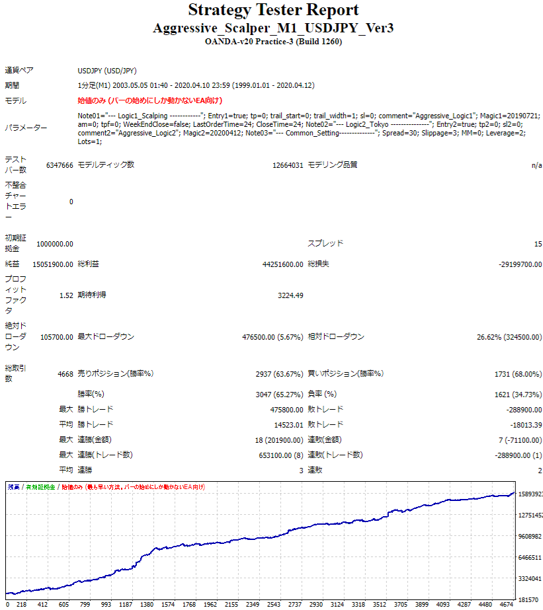Click the 通貨ペア label
543x610 pixels.
pos(19,71)
